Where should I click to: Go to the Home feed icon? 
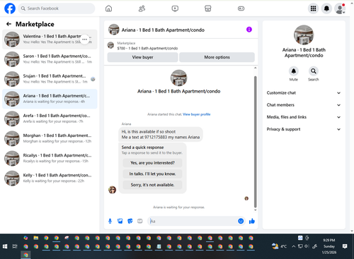click(x=108, y=8)
